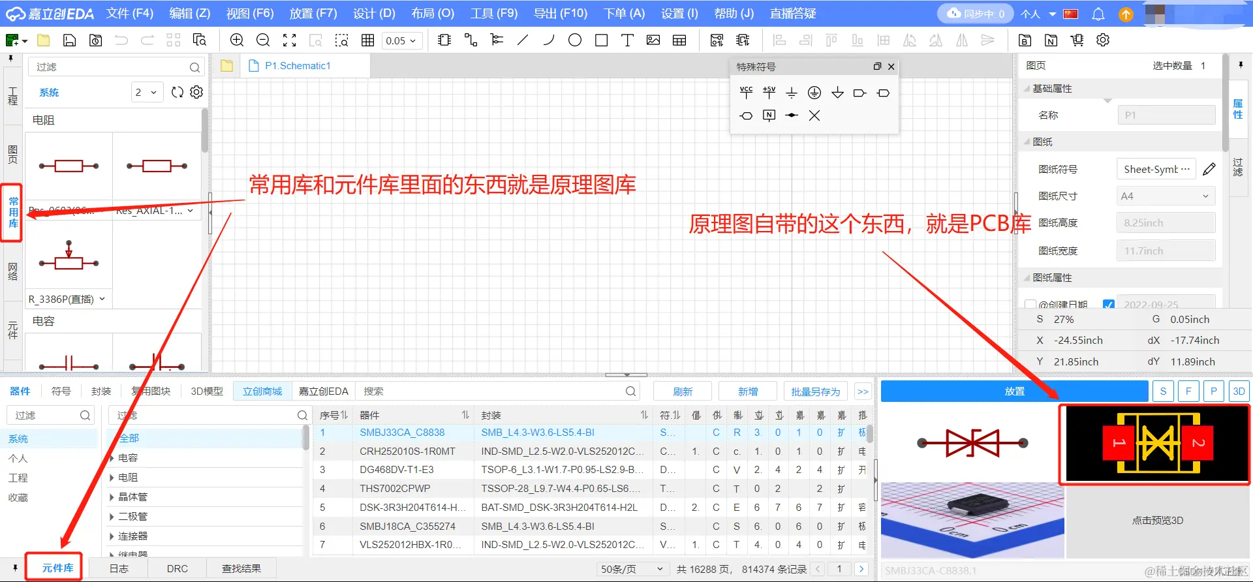Toggle the 3D preview button
Screen dimensions: 1253x582
[x=1239, y=391]
